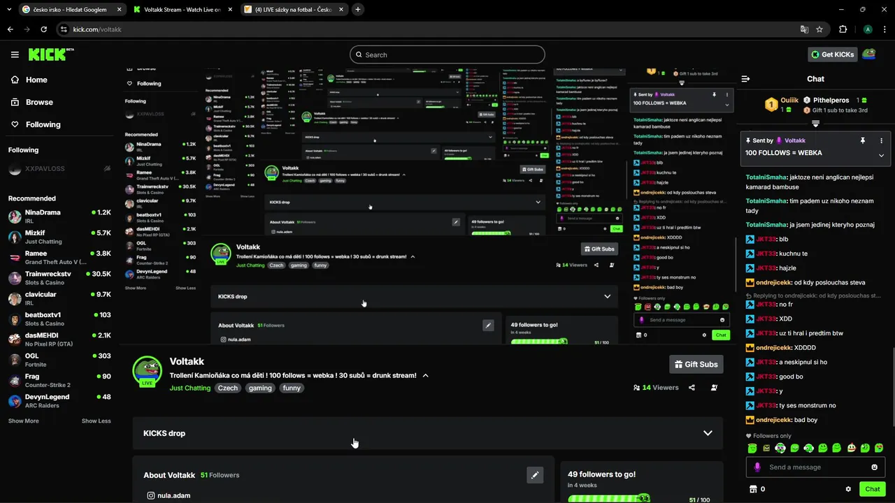Select the funny tag
This screenshot has width=895, height=503.
[x=292, y=388]
